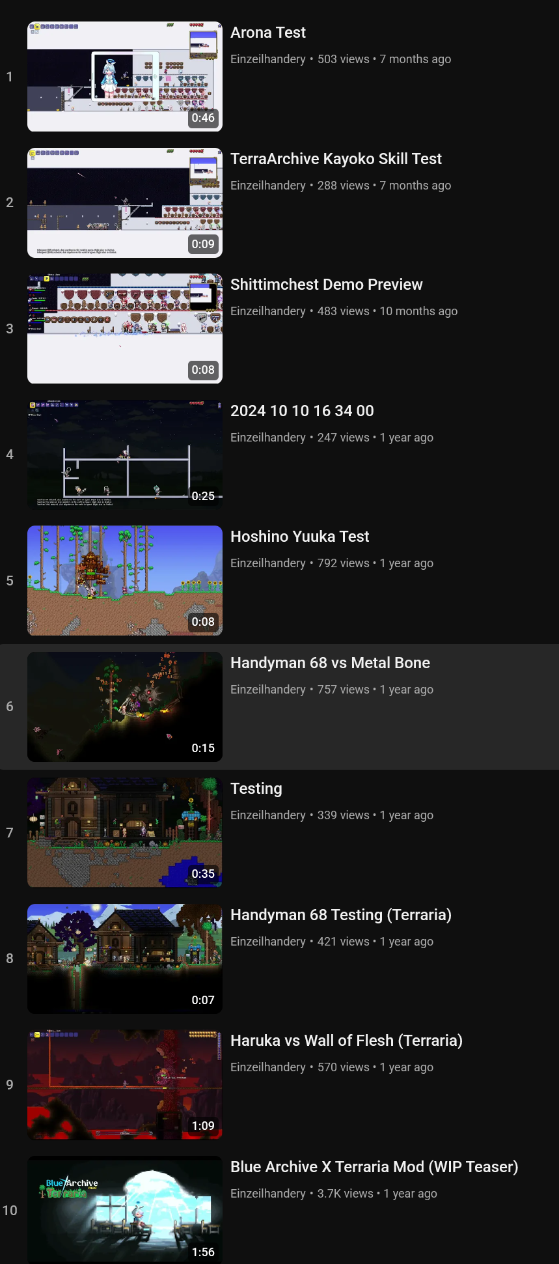
Task: Click the 'Shittimchest Demo Preview' title
Action: coord(327,285)
